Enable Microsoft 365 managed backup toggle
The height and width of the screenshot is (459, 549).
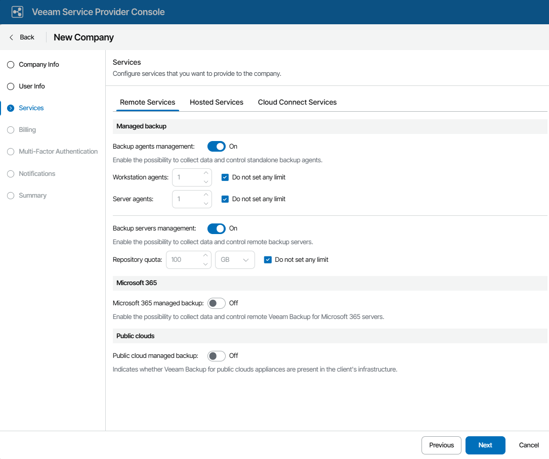[x=217, y=303]
